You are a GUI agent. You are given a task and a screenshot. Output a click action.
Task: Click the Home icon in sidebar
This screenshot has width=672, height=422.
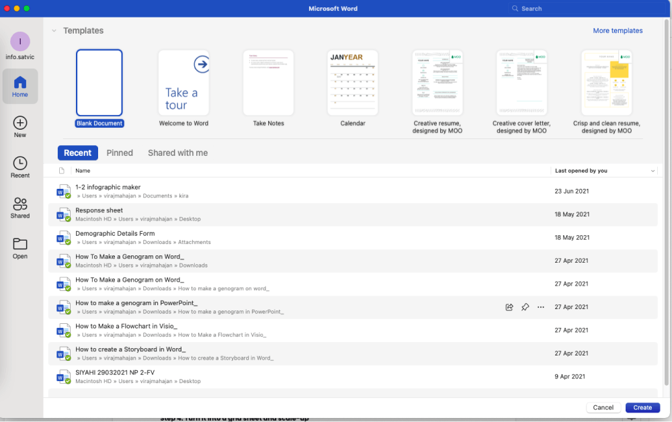[20, 83]
